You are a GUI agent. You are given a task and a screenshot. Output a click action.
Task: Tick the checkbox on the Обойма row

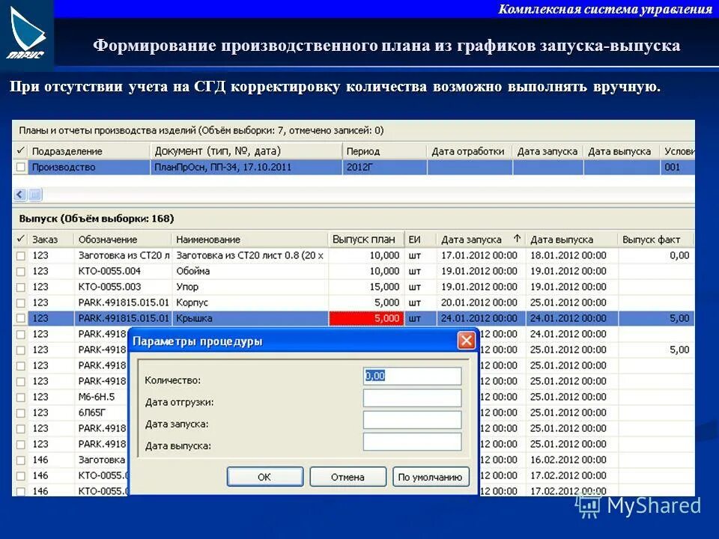click(x=19, y=270)
